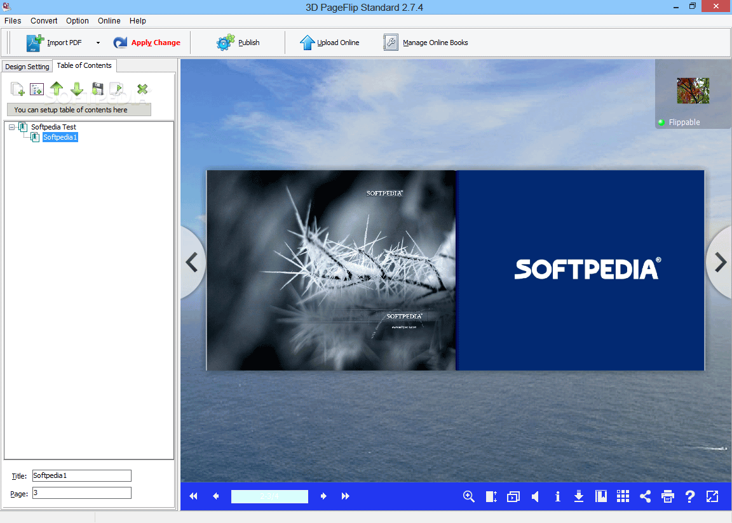Move TOC item up with green arrow
Viewport: 732px width, 523px height.
pos(57,89)
